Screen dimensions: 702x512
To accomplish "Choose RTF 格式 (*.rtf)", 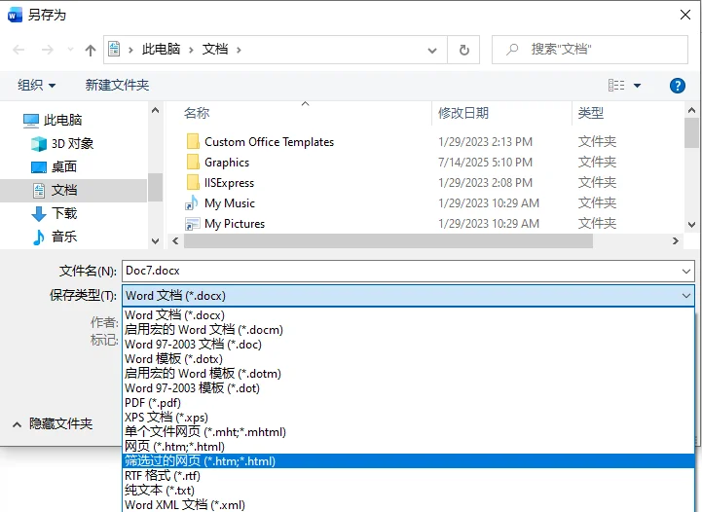I will [x=408, y=476].
